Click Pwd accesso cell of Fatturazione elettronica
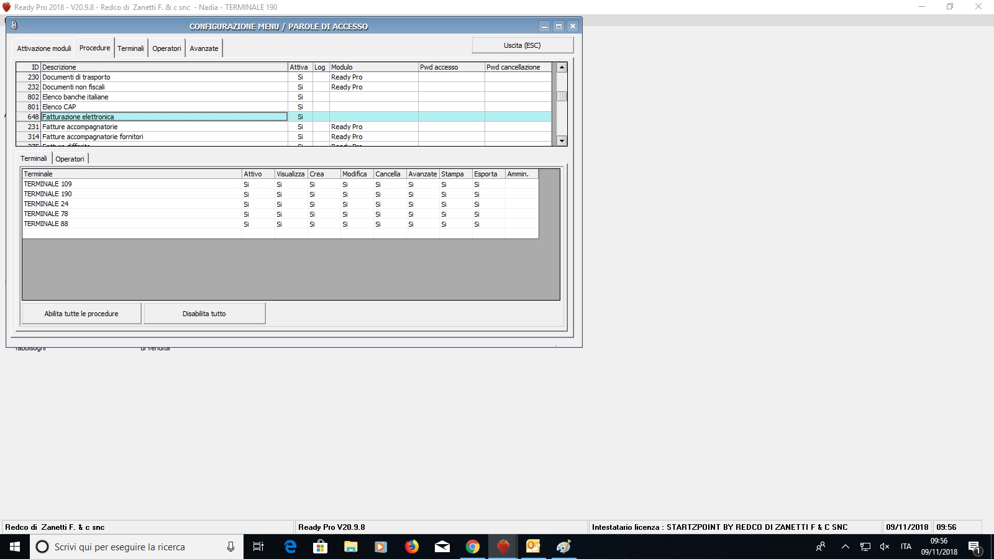This screenshot has width=994, height=559. pos(451,117)
